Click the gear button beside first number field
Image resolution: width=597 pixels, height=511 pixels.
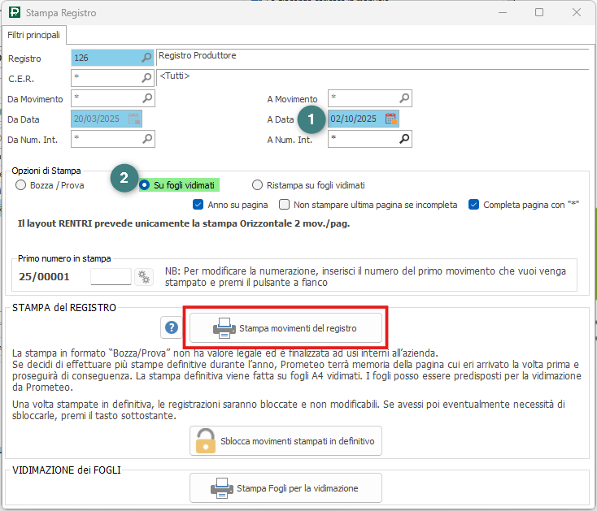144,277
